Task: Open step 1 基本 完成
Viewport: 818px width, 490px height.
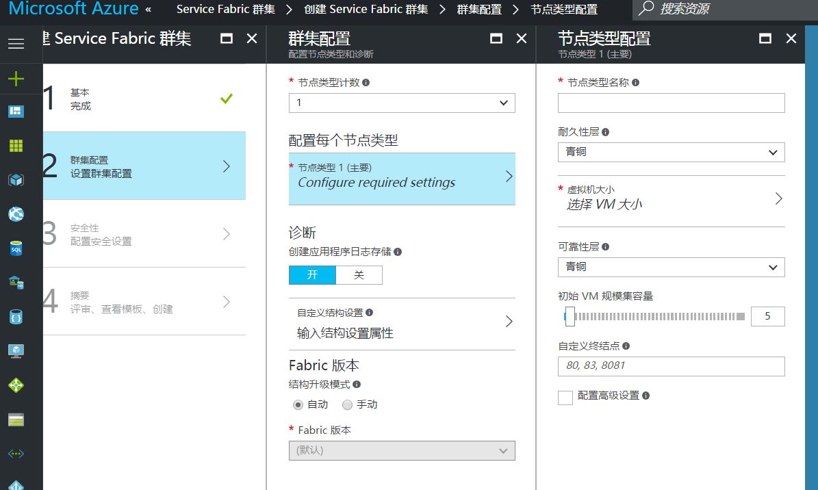Action: click(x=144, y=98)
